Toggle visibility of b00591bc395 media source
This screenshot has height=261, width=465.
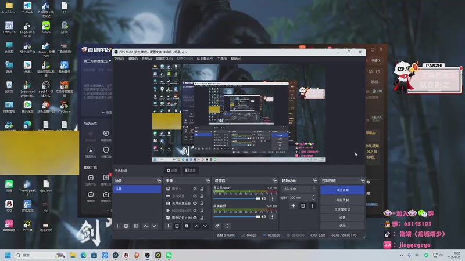pos(195,211)
